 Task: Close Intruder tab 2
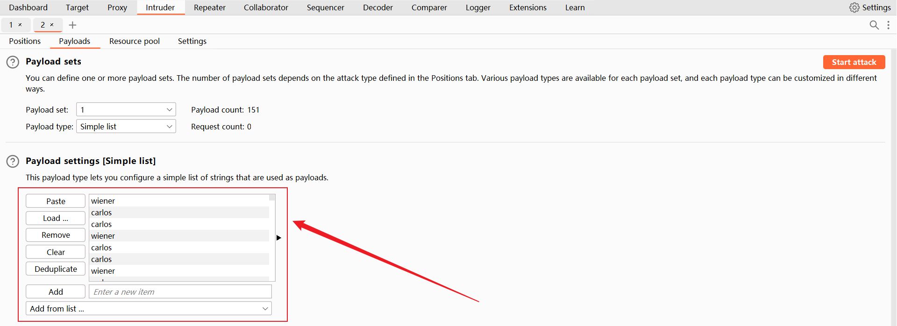52,25
